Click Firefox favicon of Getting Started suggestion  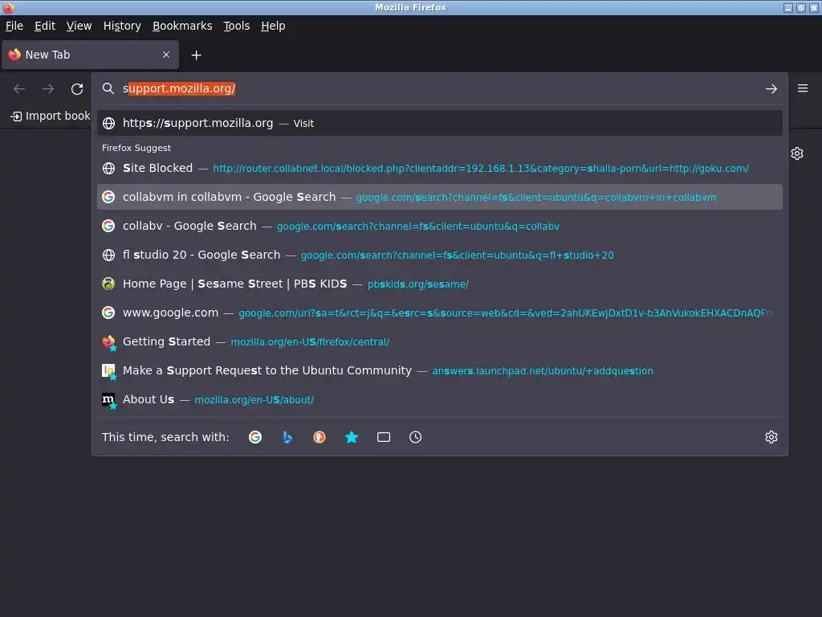108,342
